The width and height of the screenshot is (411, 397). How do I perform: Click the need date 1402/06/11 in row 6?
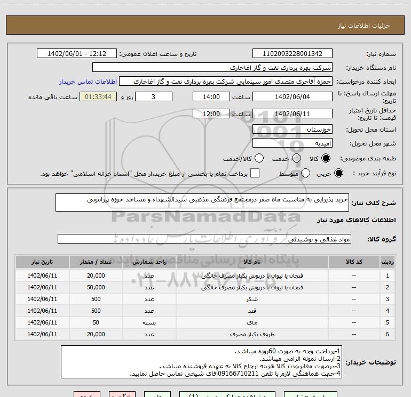click(42, 334)
